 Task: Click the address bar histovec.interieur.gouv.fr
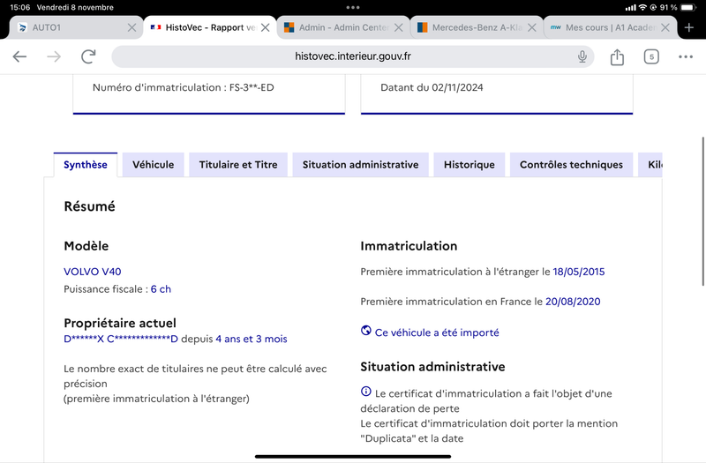click(x=352, y=56)
